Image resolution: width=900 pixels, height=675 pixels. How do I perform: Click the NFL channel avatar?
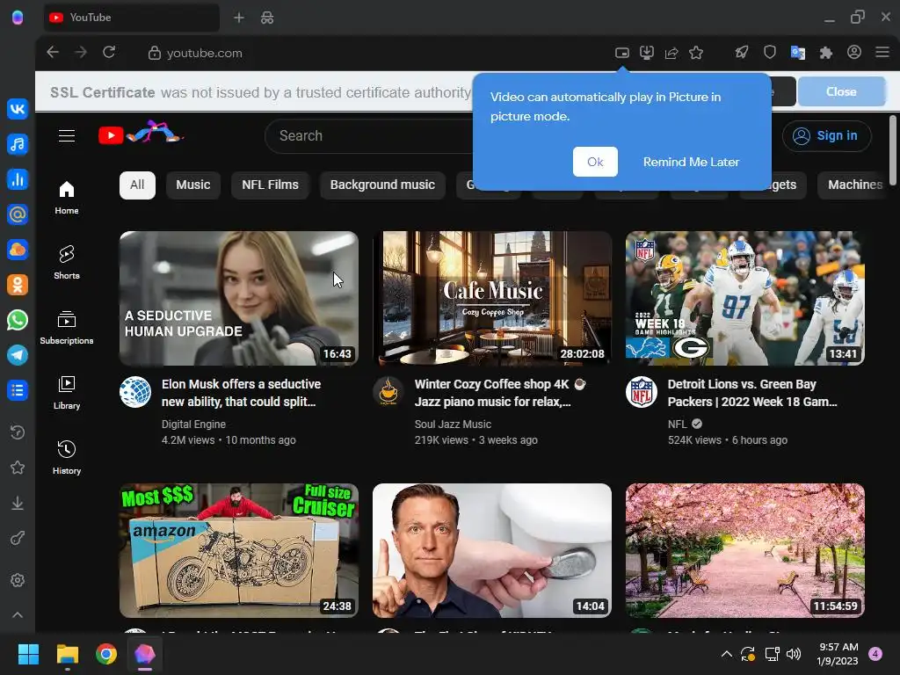pyautogui.click(x=641, y=392)
